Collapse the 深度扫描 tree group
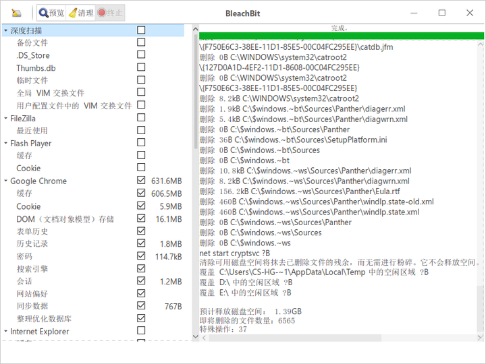This screenshot has height=364, width=486. coord(5,30)
